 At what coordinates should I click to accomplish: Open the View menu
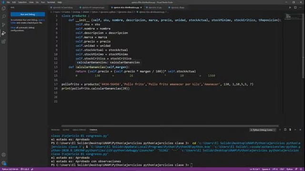(x=31, y=2)
